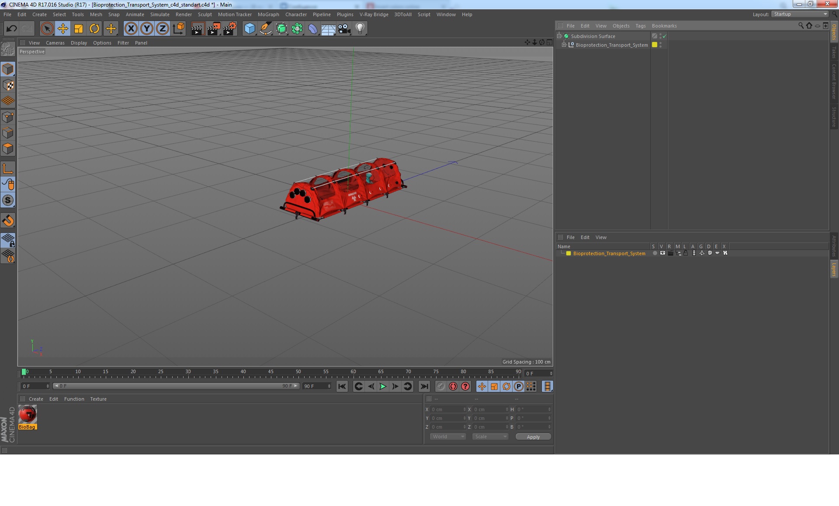Toggle Subdivision Surface enabled checkmark
The height and width of the screenshot is (506, 839).
(665, 36)
